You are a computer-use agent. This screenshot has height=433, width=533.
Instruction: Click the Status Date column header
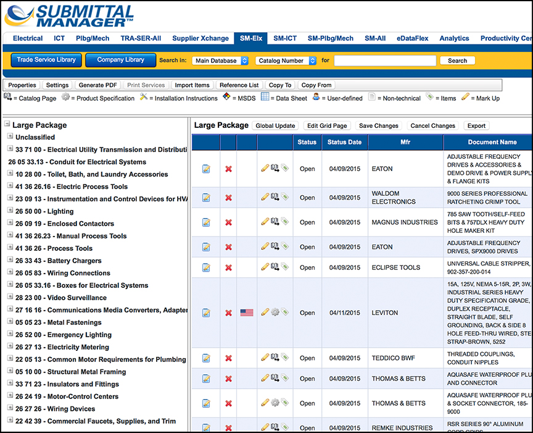(x=344, y=142)
